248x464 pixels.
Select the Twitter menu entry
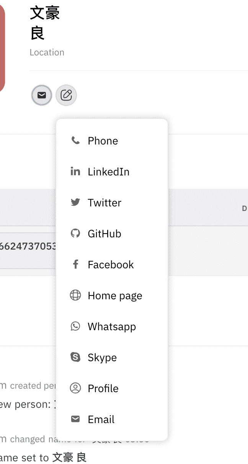[x=104, y=203]
